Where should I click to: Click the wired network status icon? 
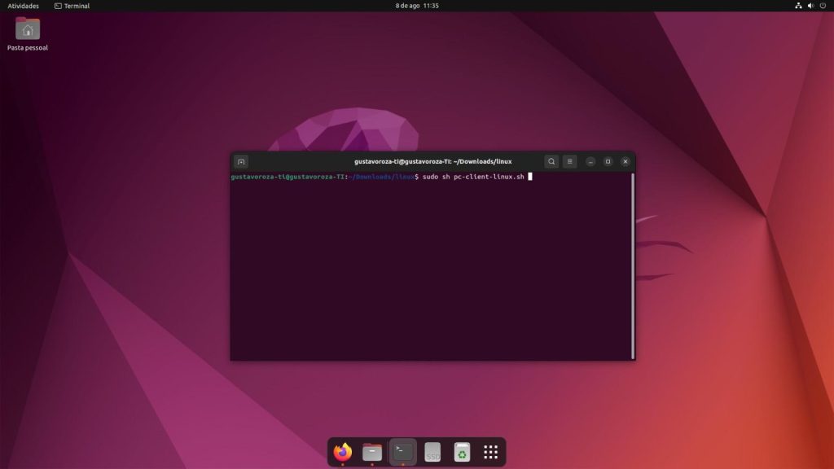pyautogui.click(x=798, y=6)
